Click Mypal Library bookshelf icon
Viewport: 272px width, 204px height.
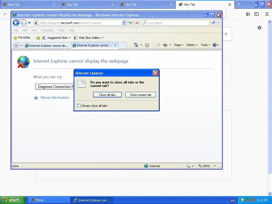[x=248, y=14]
